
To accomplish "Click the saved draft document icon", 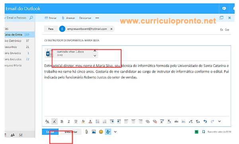I will click(204, 132).
